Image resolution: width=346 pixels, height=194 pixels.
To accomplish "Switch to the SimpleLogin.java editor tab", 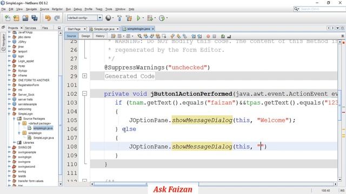I will click(104, 29).
